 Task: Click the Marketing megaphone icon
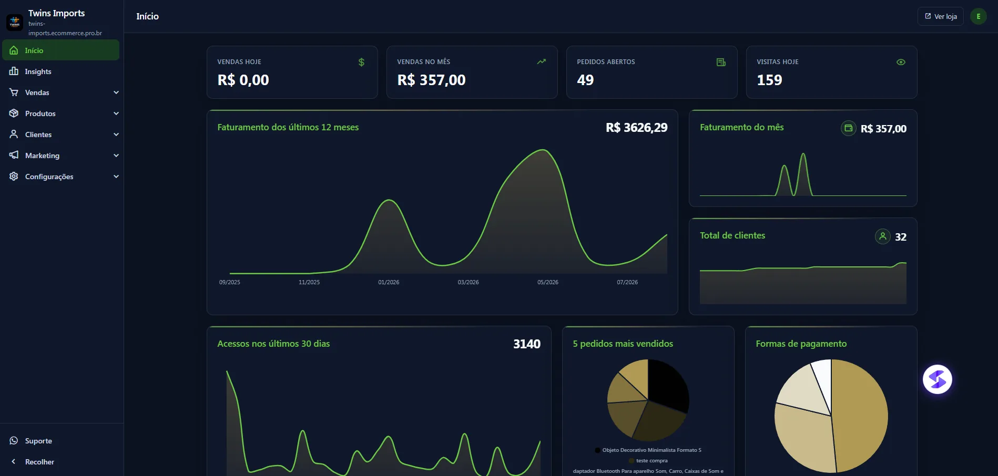tap(14, 156)
